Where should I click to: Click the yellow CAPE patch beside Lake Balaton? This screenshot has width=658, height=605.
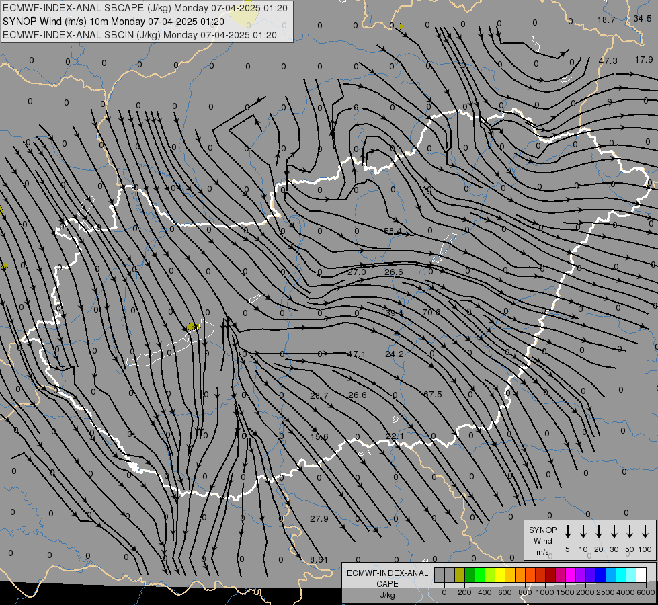click(193, 327)
